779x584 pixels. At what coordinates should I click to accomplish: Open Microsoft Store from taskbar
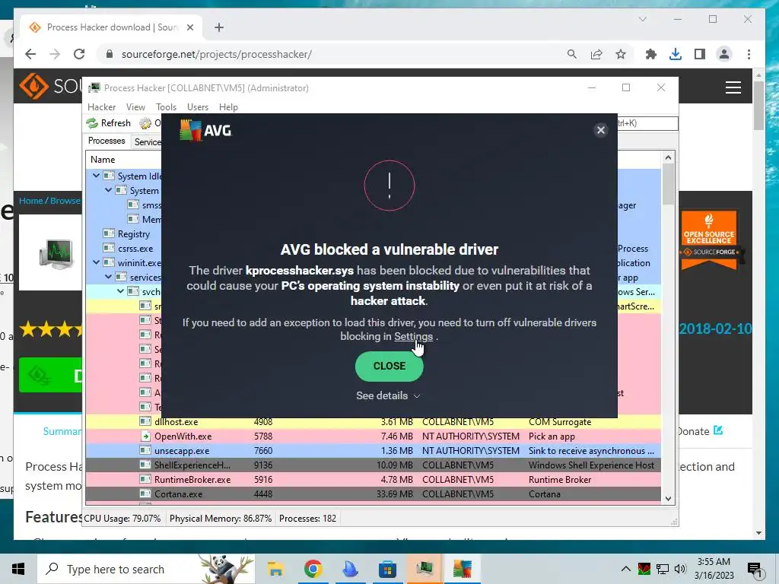387,569
